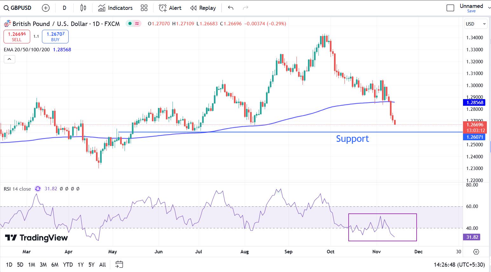The image size is (491, 272).
Task: Click the 1.26696 SELL button
Action: pyautogui.click(x=17, y=36)
